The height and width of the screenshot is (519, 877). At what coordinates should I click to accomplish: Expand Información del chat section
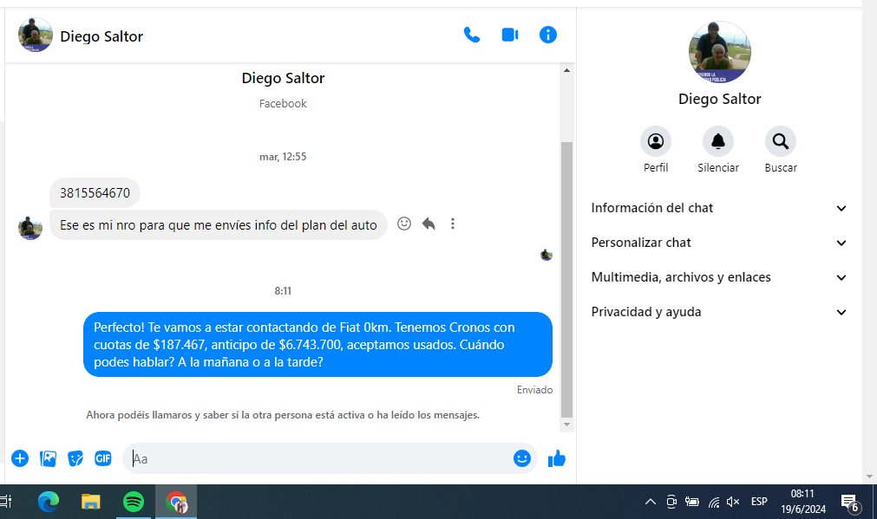click(719, 208)
